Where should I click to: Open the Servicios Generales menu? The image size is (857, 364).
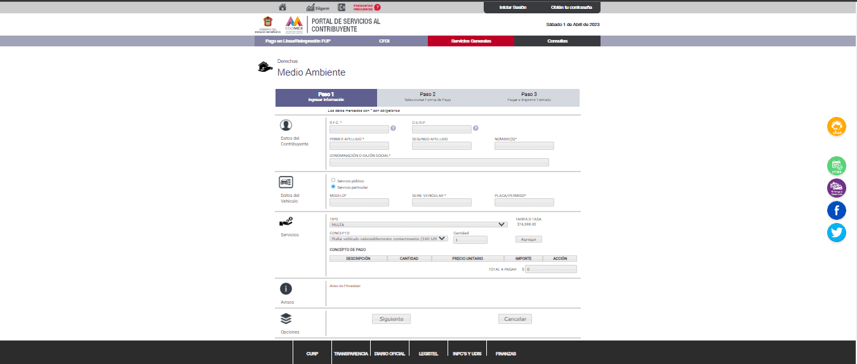[x=471, y=41]
